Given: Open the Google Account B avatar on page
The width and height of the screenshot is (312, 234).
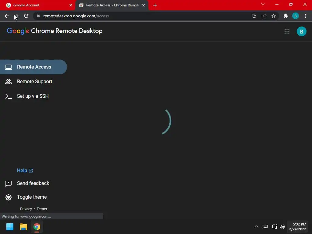Looking at the screenshot, I should coord(301,31).
